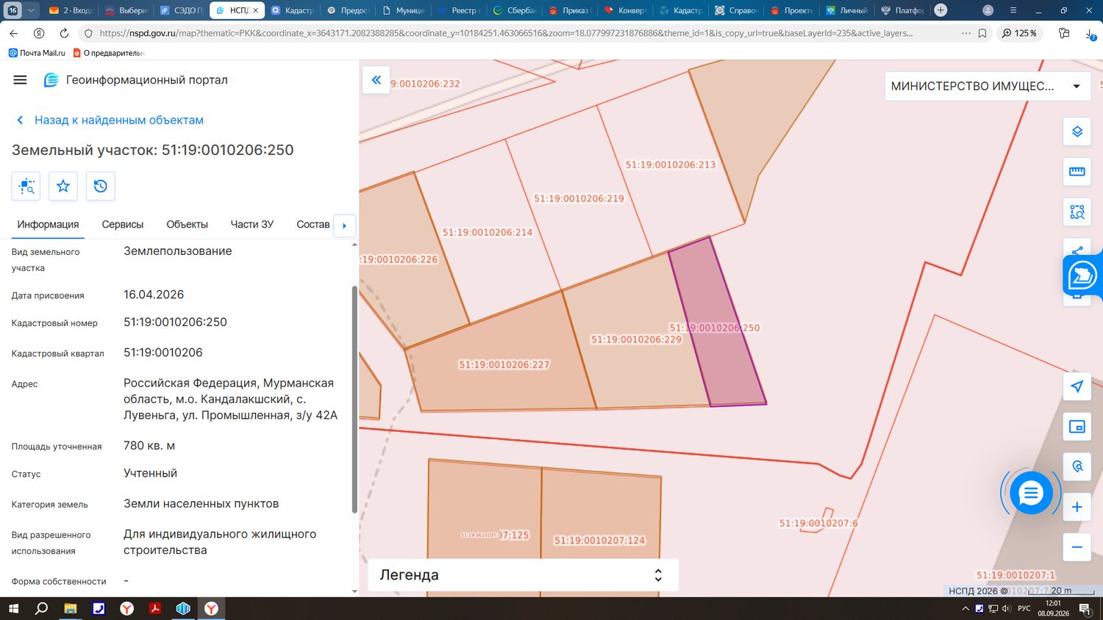Select the ruler measurement tool
This screenshot has width=1103, height=620.
coord(1077,172)
